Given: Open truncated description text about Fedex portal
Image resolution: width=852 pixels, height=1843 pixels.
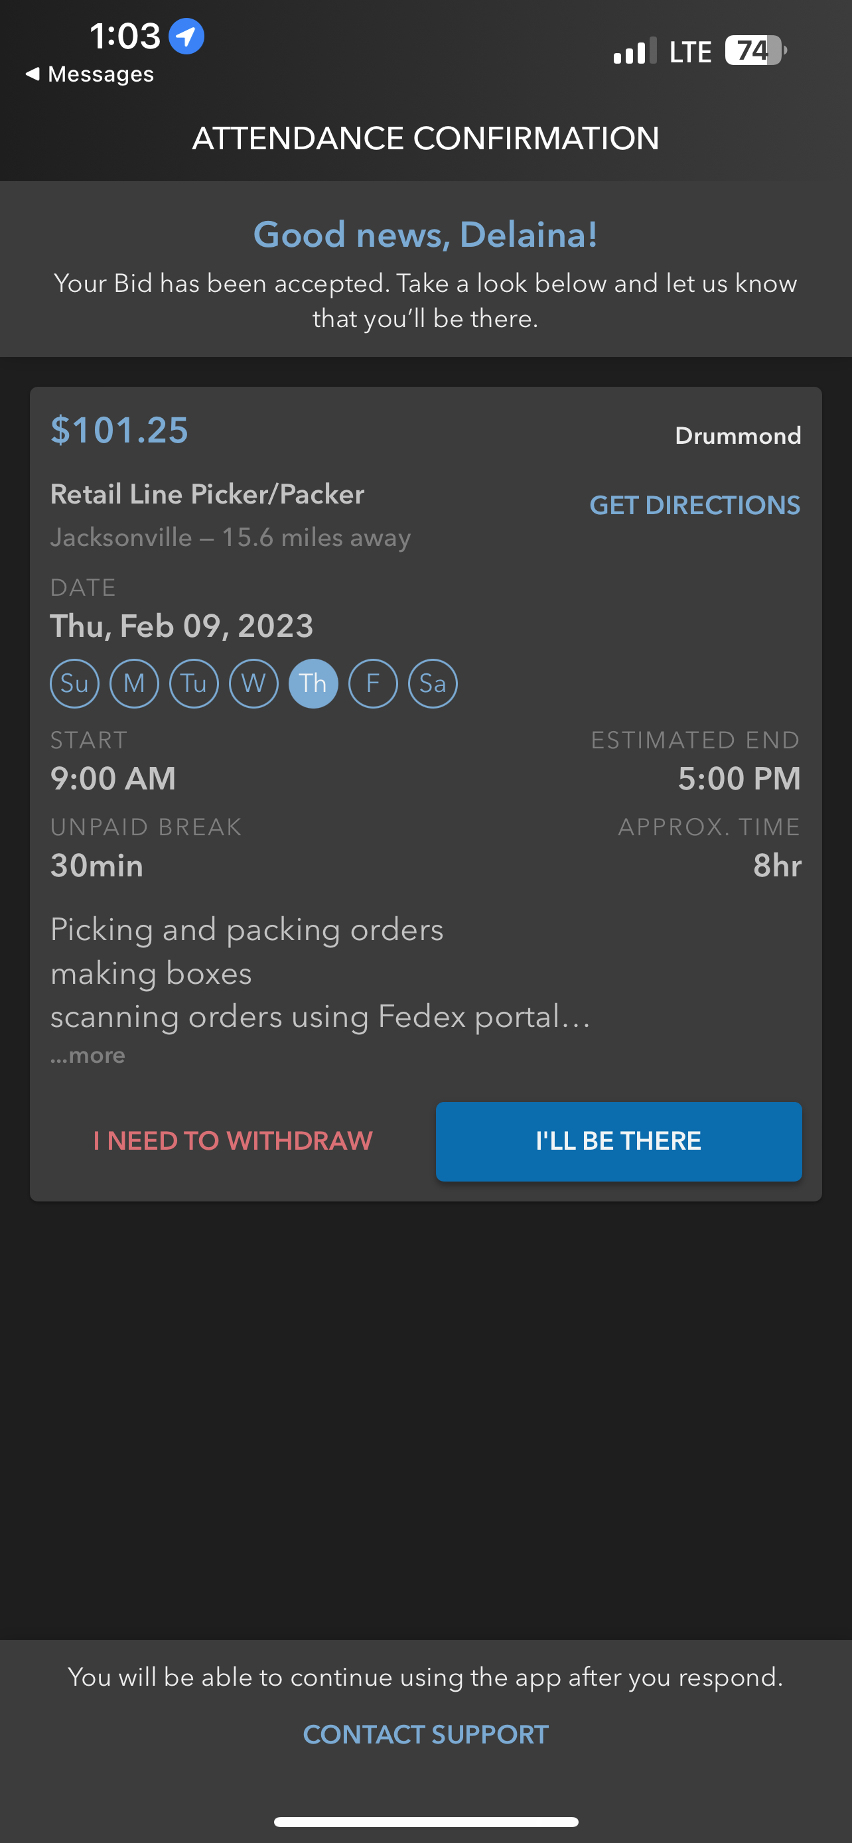Looking at the screenshot, I should tap(320, 1016).
